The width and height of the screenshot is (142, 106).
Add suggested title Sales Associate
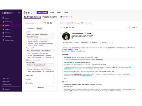point(43,40)
